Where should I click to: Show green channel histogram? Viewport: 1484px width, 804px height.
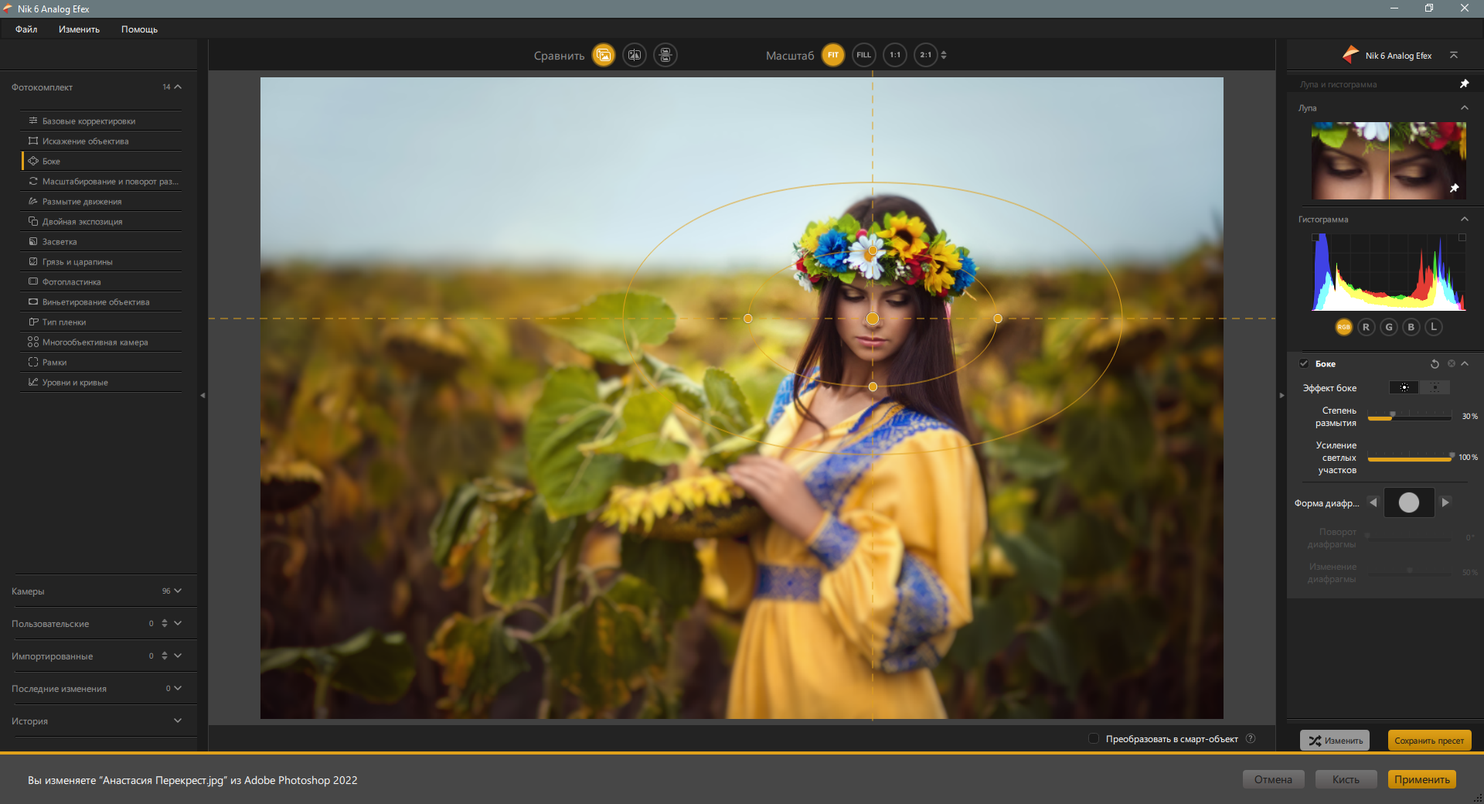[1389, 327]
